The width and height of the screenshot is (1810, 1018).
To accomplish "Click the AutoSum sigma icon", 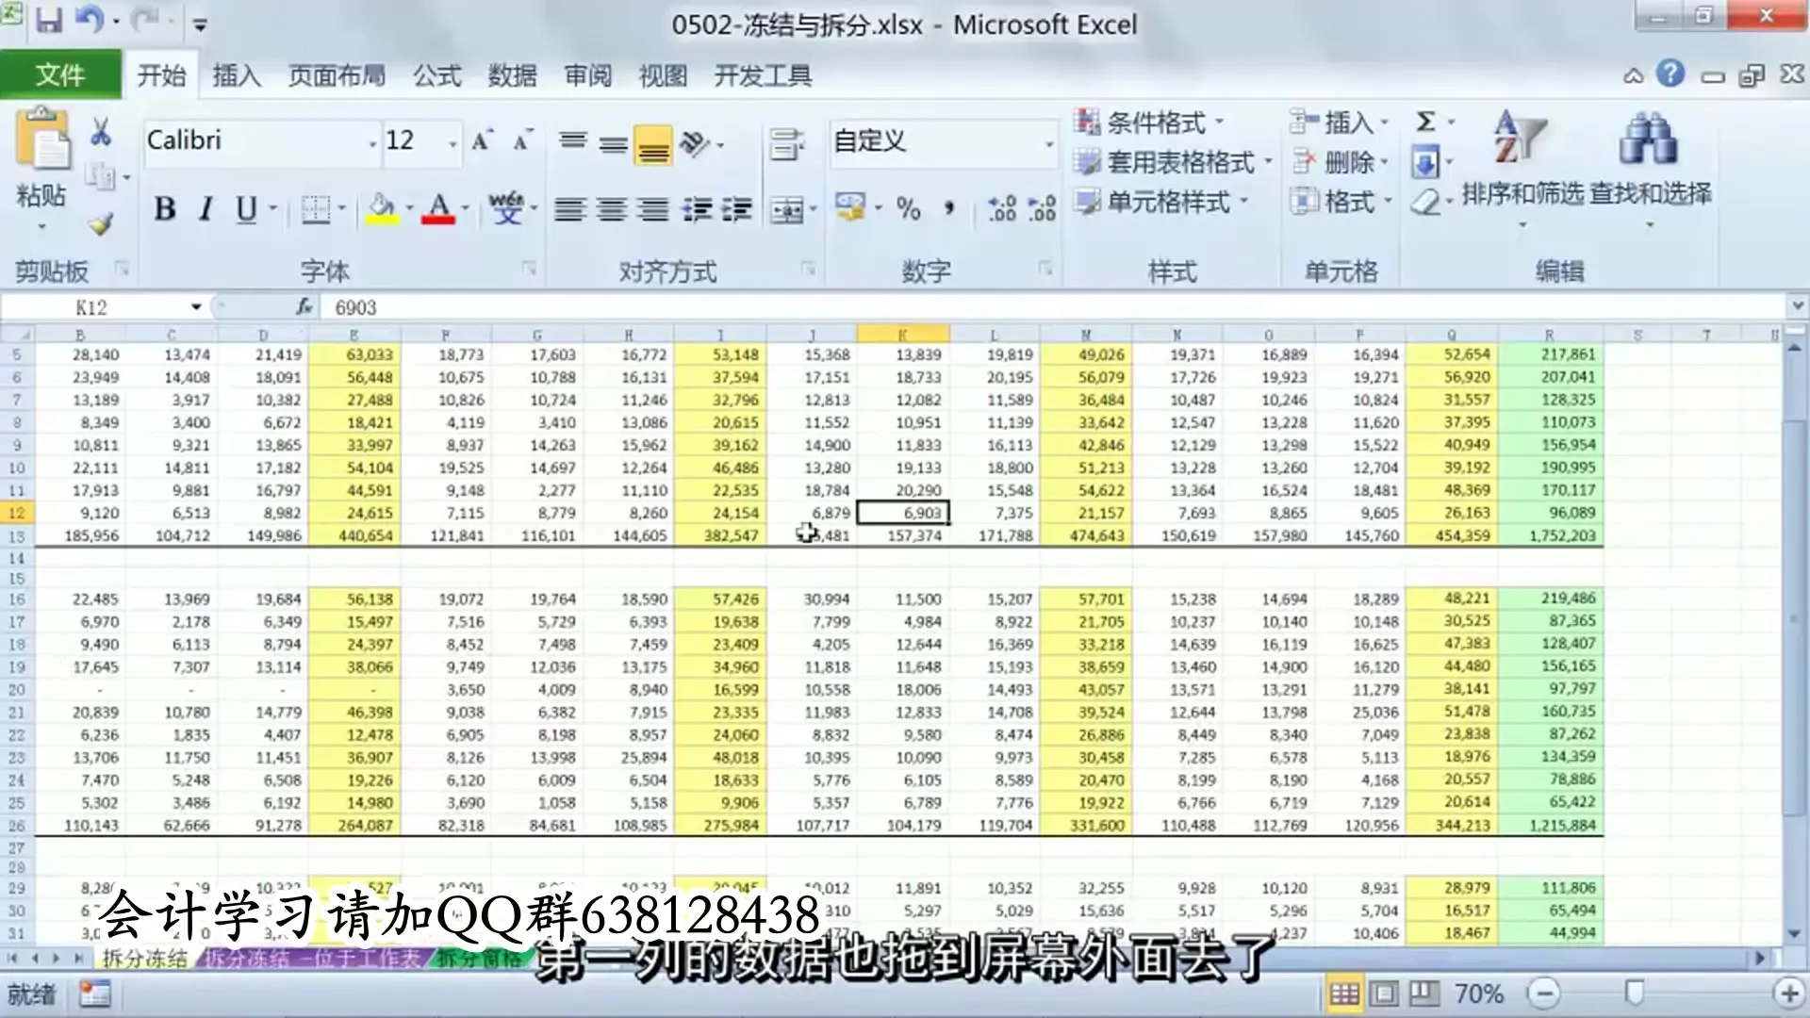I will click(1424, 122).
